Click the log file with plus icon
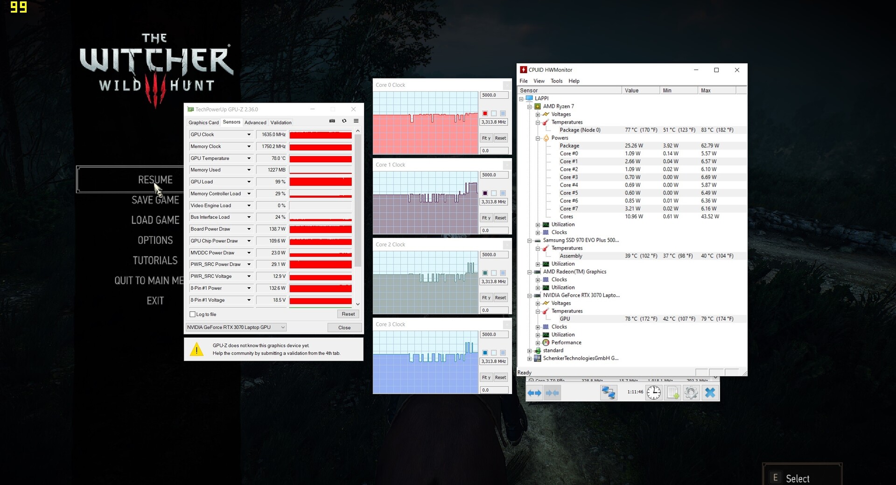Viewport: 896px width, 485px height. coord(672,393)
